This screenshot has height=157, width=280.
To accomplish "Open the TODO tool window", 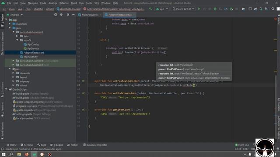I will click(11, 145).
